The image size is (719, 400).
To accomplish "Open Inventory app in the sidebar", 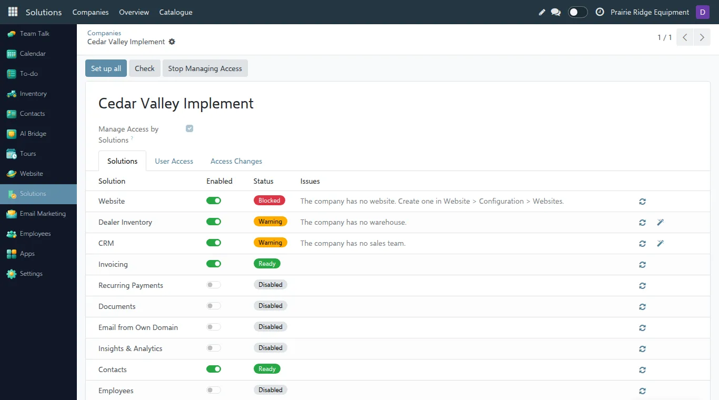I will coord(38,94).
